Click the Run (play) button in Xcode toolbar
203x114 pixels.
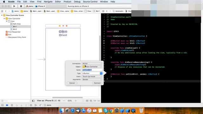coord(14,6)
